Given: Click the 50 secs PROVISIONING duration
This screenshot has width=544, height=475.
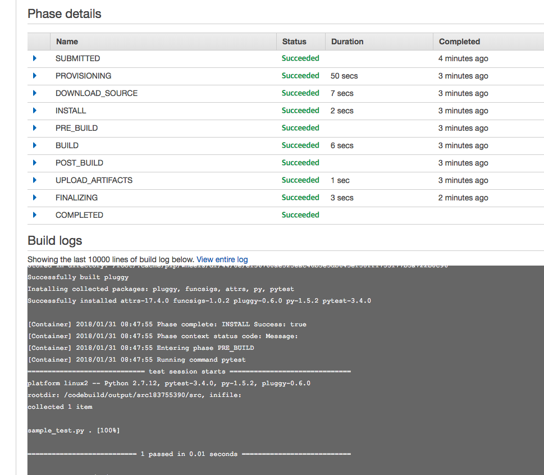Looking at the screenshot, I should click(x=344, y=76).
